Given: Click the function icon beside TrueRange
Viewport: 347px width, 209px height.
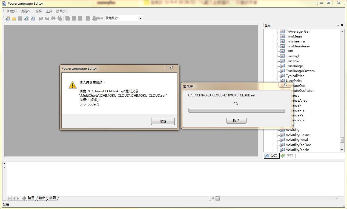Looking at the screenshot, I should (282, 66).
